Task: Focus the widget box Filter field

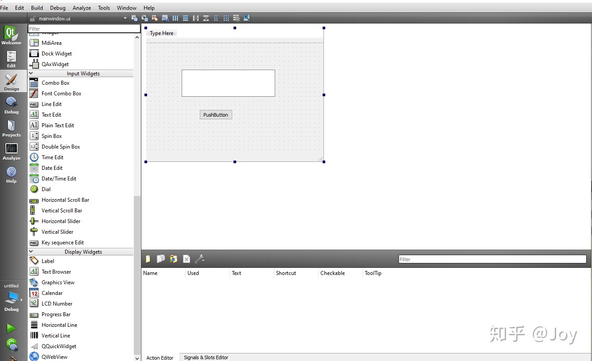Action: [84, 28]
